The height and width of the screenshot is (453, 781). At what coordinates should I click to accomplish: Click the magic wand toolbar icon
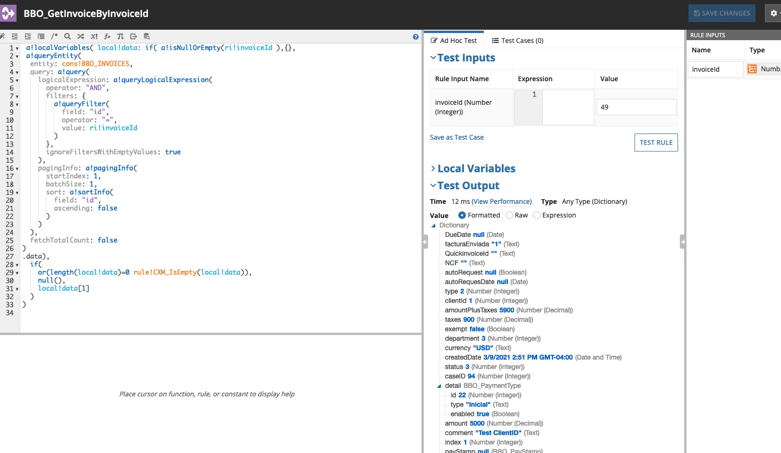[x=2, y=36]
